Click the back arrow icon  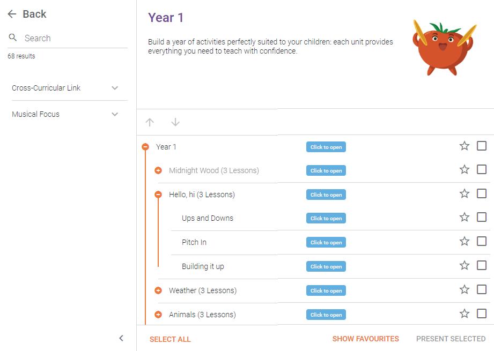tap(12, 14)
